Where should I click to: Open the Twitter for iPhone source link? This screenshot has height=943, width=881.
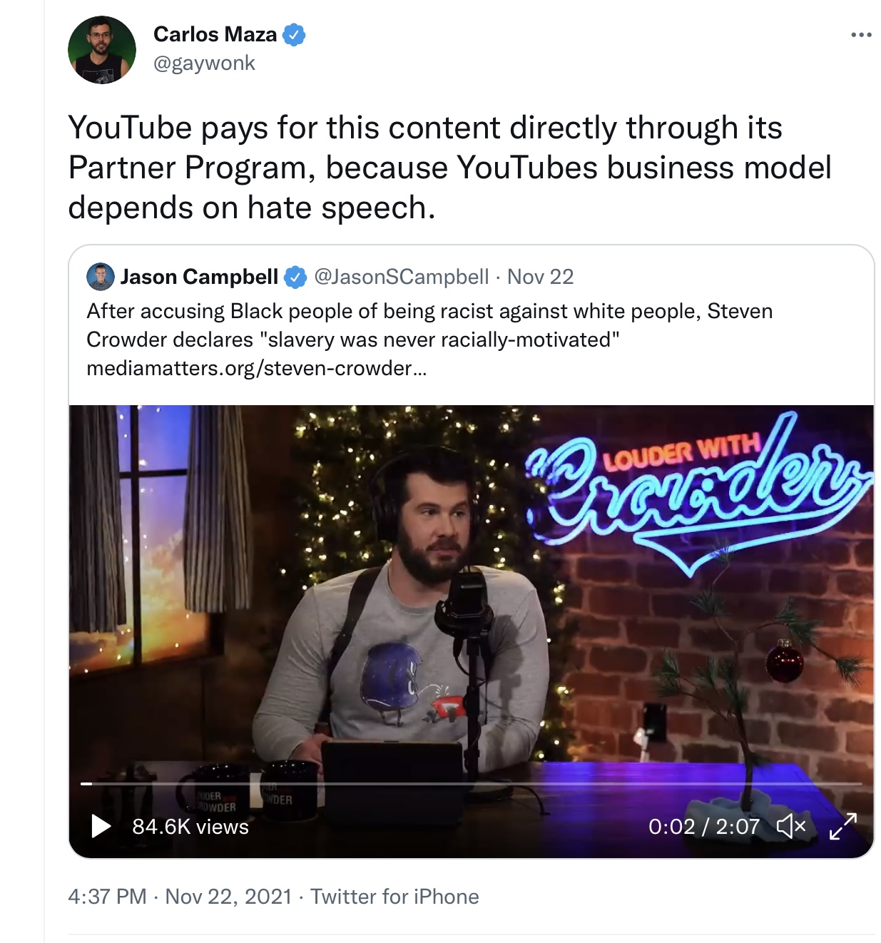pos(394,897)
